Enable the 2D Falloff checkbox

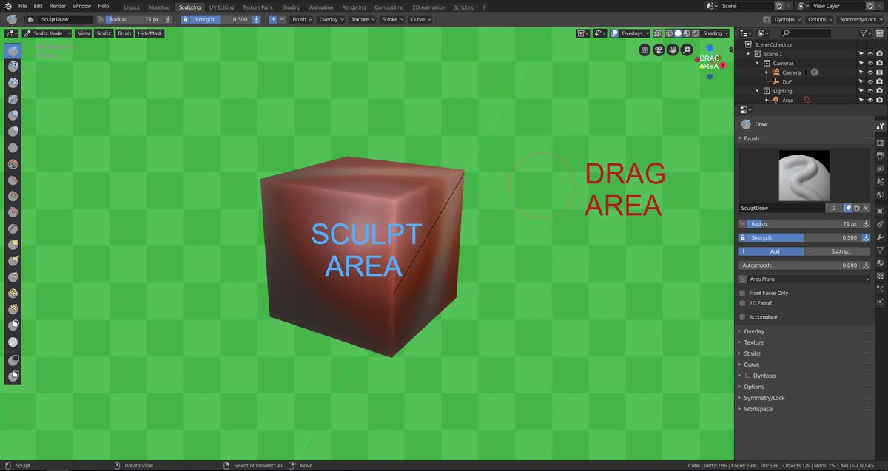click(742, 303)
